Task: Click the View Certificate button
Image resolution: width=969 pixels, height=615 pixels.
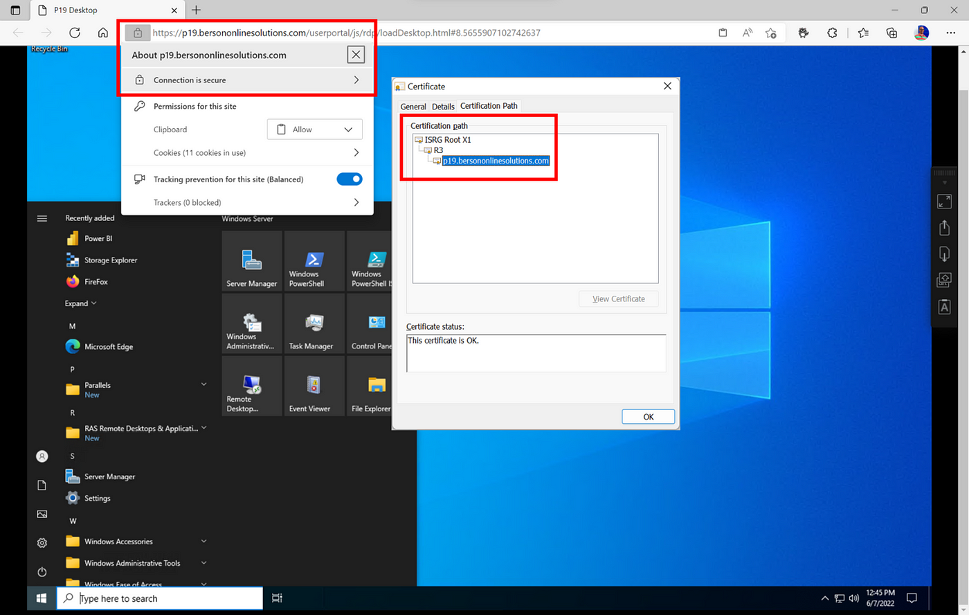Action: point(618,298)
